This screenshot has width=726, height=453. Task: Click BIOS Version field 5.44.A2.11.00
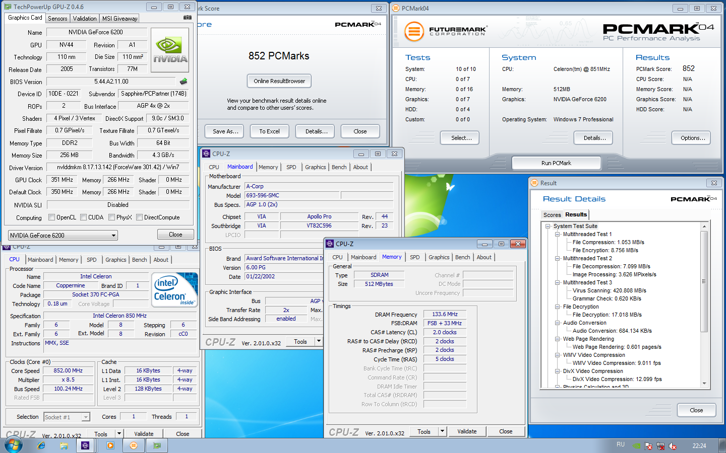click(111, 82)
